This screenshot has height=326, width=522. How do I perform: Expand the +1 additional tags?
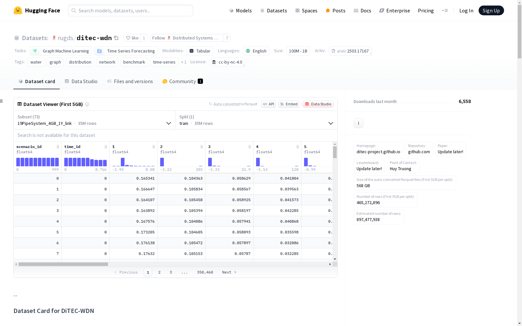(184, 62)
